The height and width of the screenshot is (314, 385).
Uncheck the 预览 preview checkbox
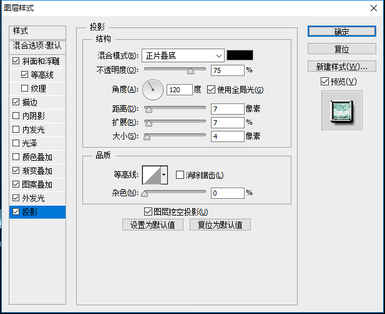click(324, 82)
